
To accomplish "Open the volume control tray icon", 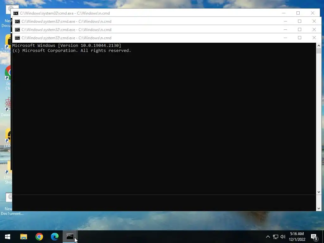I will 283,237.
